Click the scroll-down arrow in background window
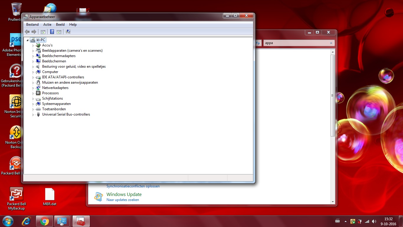Viewport: 403px width, 227px height. tap(333, 202)
